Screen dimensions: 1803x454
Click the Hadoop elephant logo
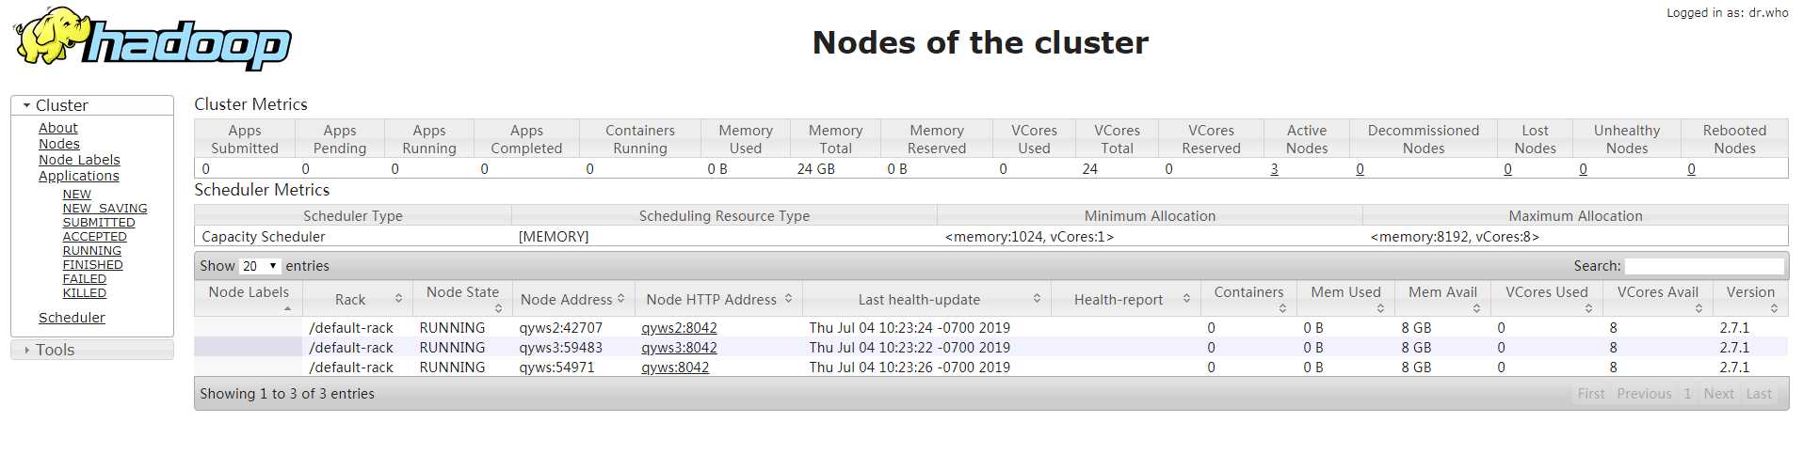(x=152, y=39)
